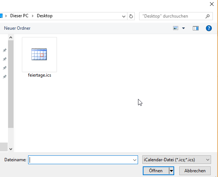Expand the chevron before Dieser PC
This screenshot has height=177, width=218.
(x=6, y=16)
